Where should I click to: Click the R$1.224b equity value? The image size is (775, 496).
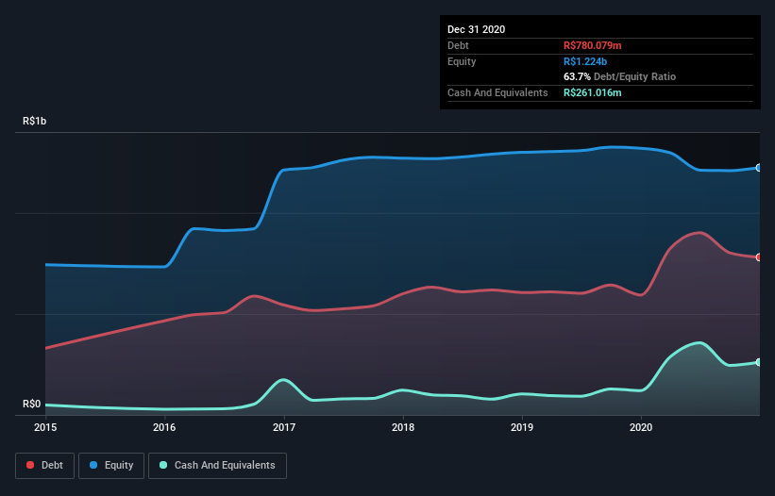pyautogui.click(x=585, y=61)
